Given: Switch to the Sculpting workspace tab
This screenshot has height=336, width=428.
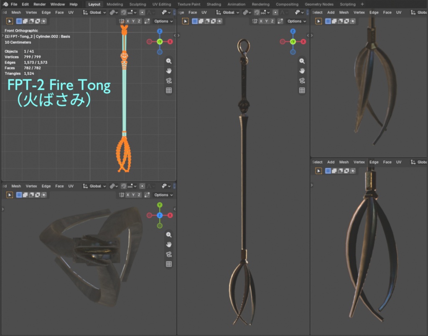Looking at the screenshot, I should (138, 4).
